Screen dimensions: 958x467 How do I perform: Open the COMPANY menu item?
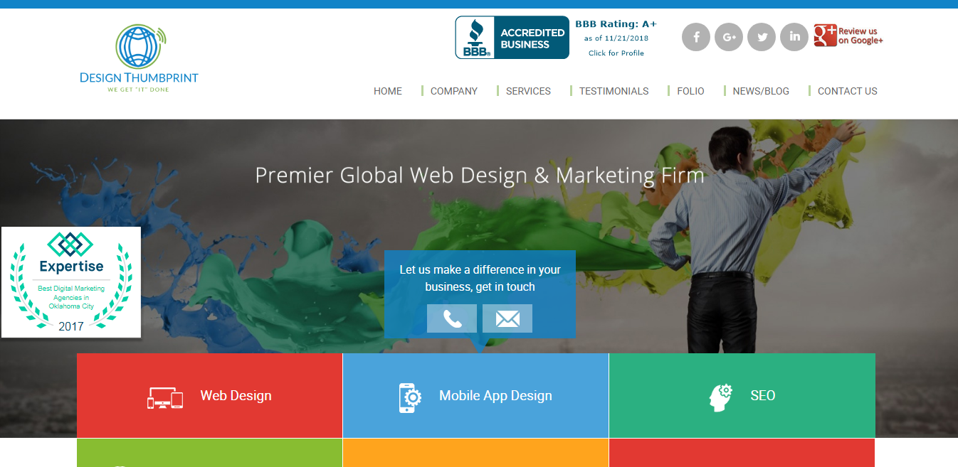coord(454,91)
